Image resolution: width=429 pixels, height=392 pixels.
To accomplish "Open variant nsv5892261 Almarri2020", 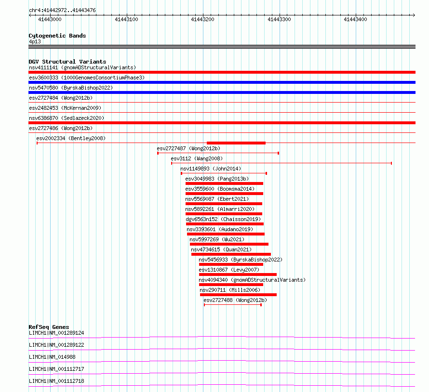I will 220,209.
